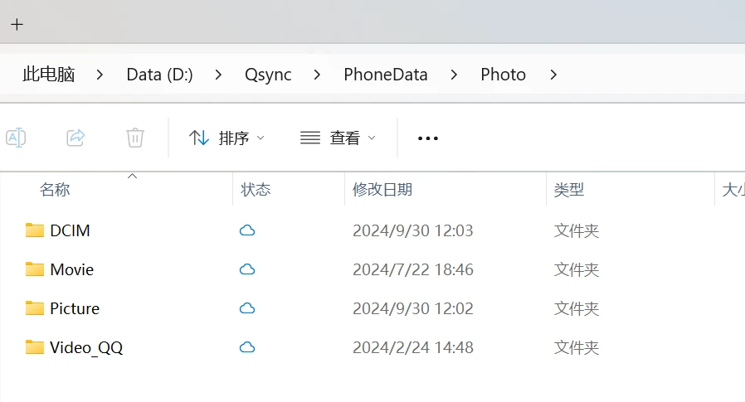The height and width of the screenshot is (402, 745).
Task: Expand chevron after Photo in breadcrumb
Action: coord(553,75)
